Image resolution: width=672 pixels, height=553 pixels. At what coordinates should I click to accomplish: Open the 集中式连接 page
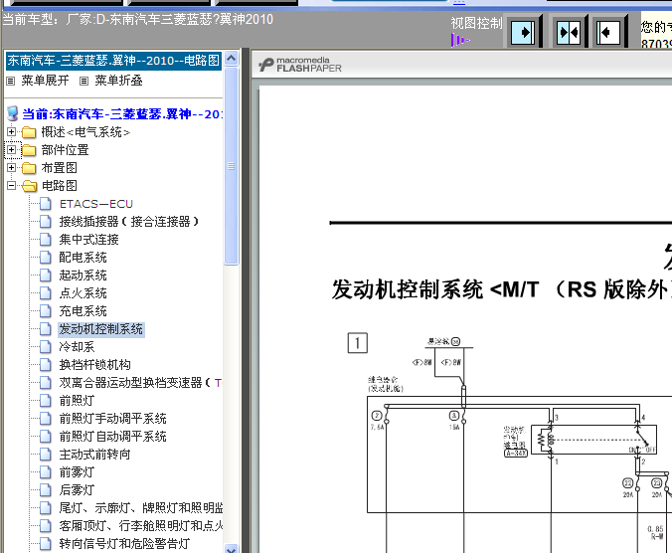click(89, 240)
